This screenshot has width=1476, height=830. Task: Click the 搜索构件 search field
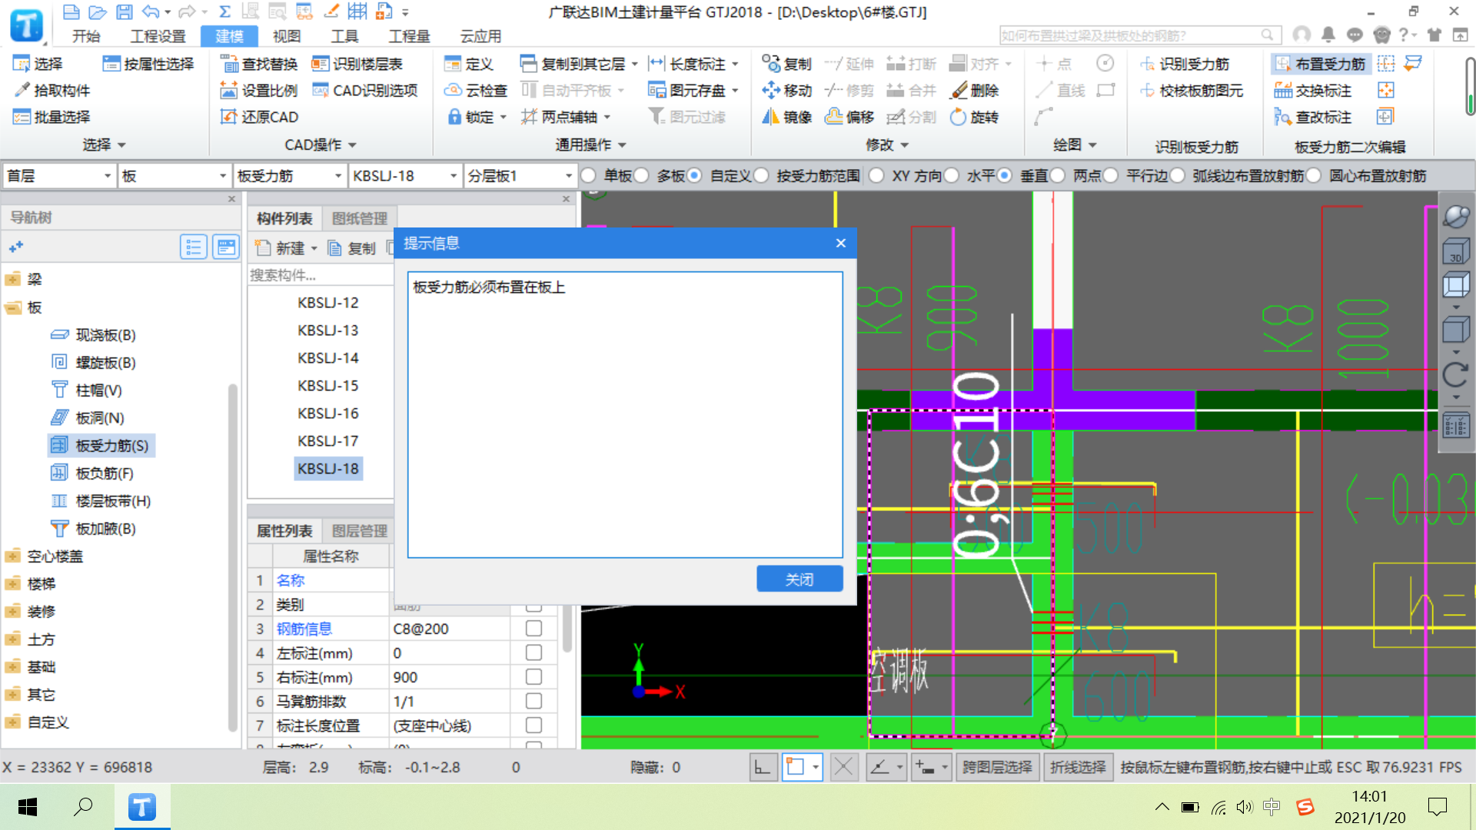point(321,275)
